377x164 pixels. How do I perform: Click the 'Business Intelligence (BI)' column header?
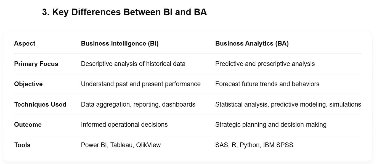[x=120, y=43]
